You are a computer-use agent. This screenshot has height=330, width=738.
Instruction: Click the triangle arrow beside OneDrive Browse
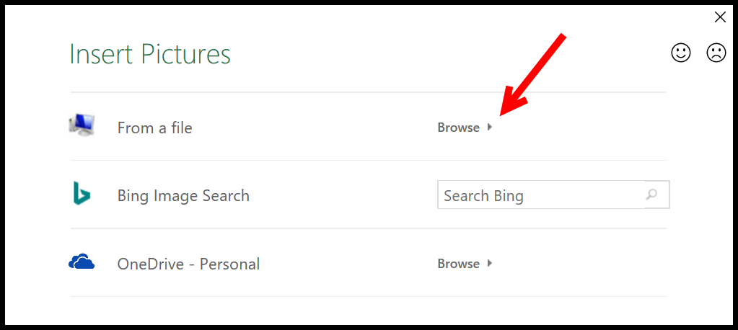(490, 263)
